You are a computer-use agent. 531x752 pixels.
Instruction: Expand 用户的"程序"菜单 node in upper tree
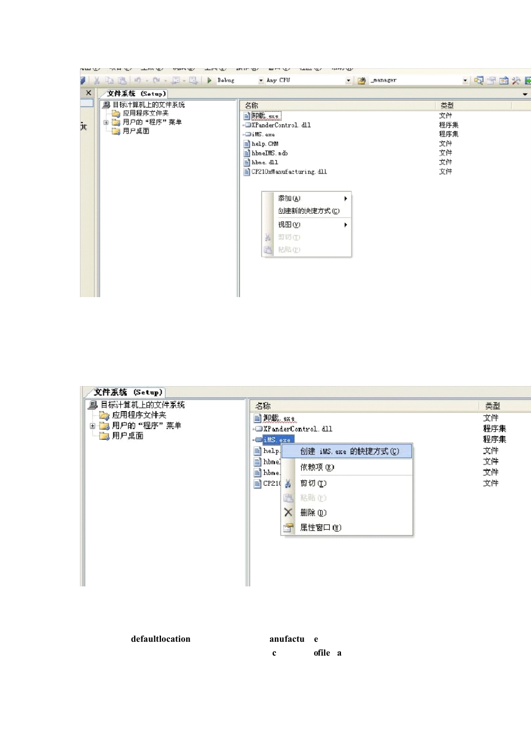click(x=106, y=122)
